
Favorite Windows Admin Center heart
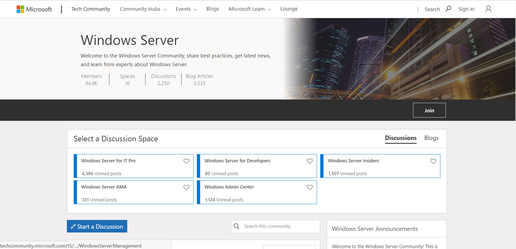(310, 188)
